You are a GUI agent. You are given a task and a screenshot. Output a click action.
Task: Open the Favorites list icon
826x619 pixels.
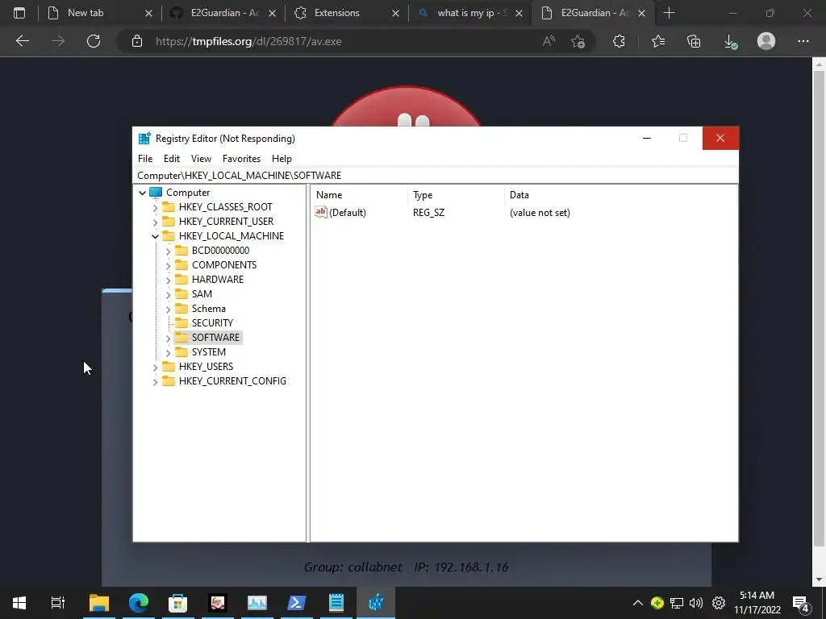pyautogui.click(x=658, y=41)
